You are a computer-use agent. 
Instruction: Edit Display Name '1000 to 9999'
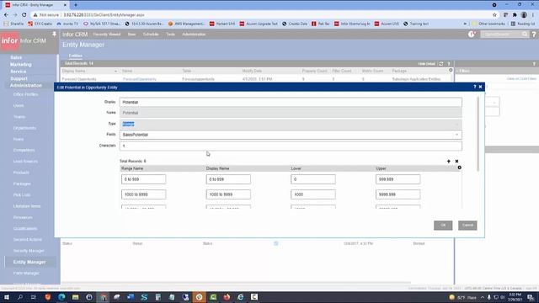[x=228, y=194]
